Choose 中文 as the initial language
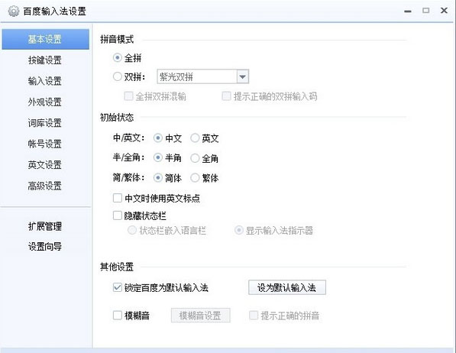This screenshot has width=456, height=353. [157, 138]
